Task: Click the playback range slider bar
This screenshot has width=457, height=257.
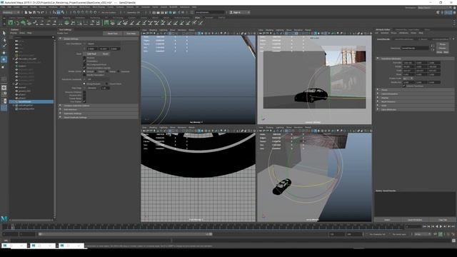Action: tap(126, 234)
